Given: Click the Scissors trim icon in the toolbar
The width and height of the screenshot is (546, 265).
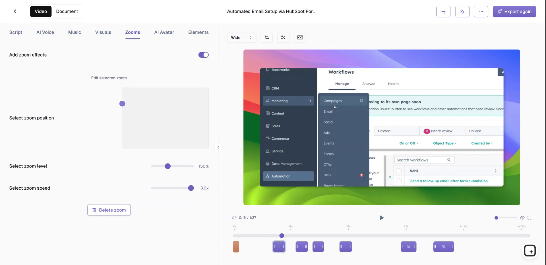Looking at the screenshot, I should point(283,37).
